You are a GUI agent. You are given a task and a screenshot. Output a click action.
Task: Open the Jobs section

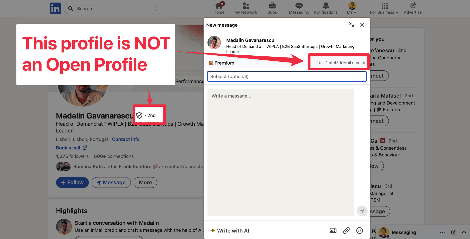[272, 8]
